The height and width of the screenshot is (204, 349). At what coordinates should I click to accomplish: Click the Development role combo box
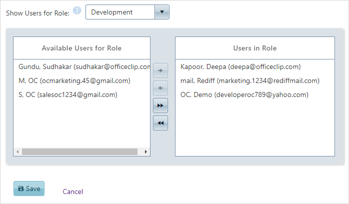[x=127, y=12]
